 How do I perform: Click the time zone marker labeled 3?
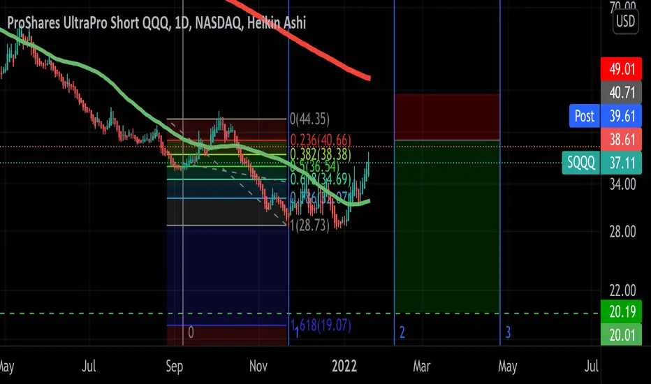(508, 332)
